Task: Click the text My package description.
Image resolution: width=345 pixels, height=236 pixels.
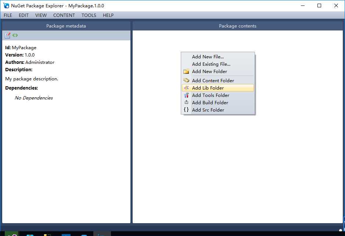Action: coord(32,79)
